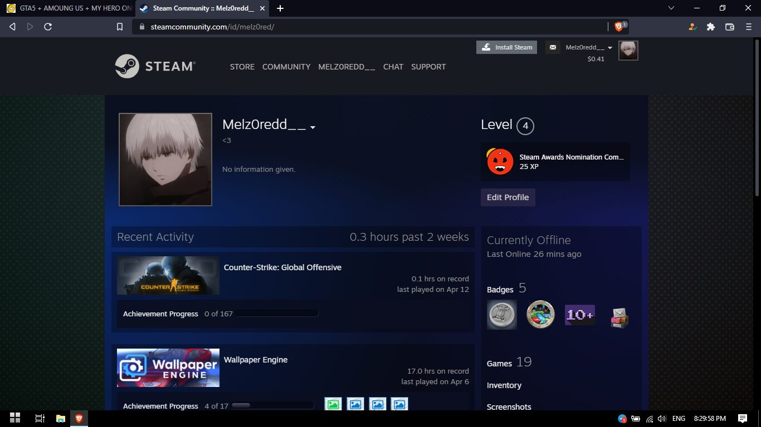Open the Wallpaper Engine title link

click(256, 360)
